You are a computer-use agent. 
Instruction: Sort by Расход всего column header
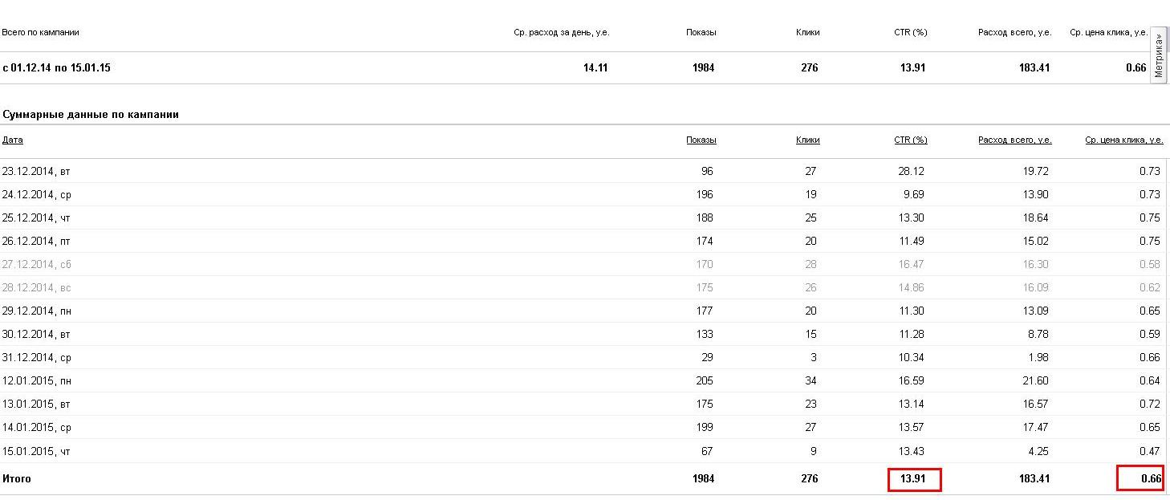click(x=1014, y=140)
